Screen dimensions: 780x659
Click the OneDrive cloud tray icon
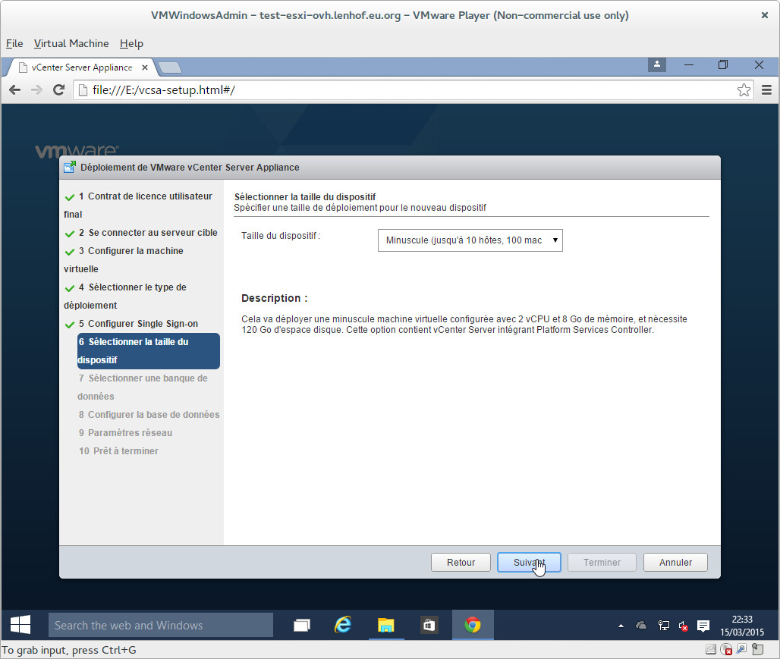coord(641,625)
